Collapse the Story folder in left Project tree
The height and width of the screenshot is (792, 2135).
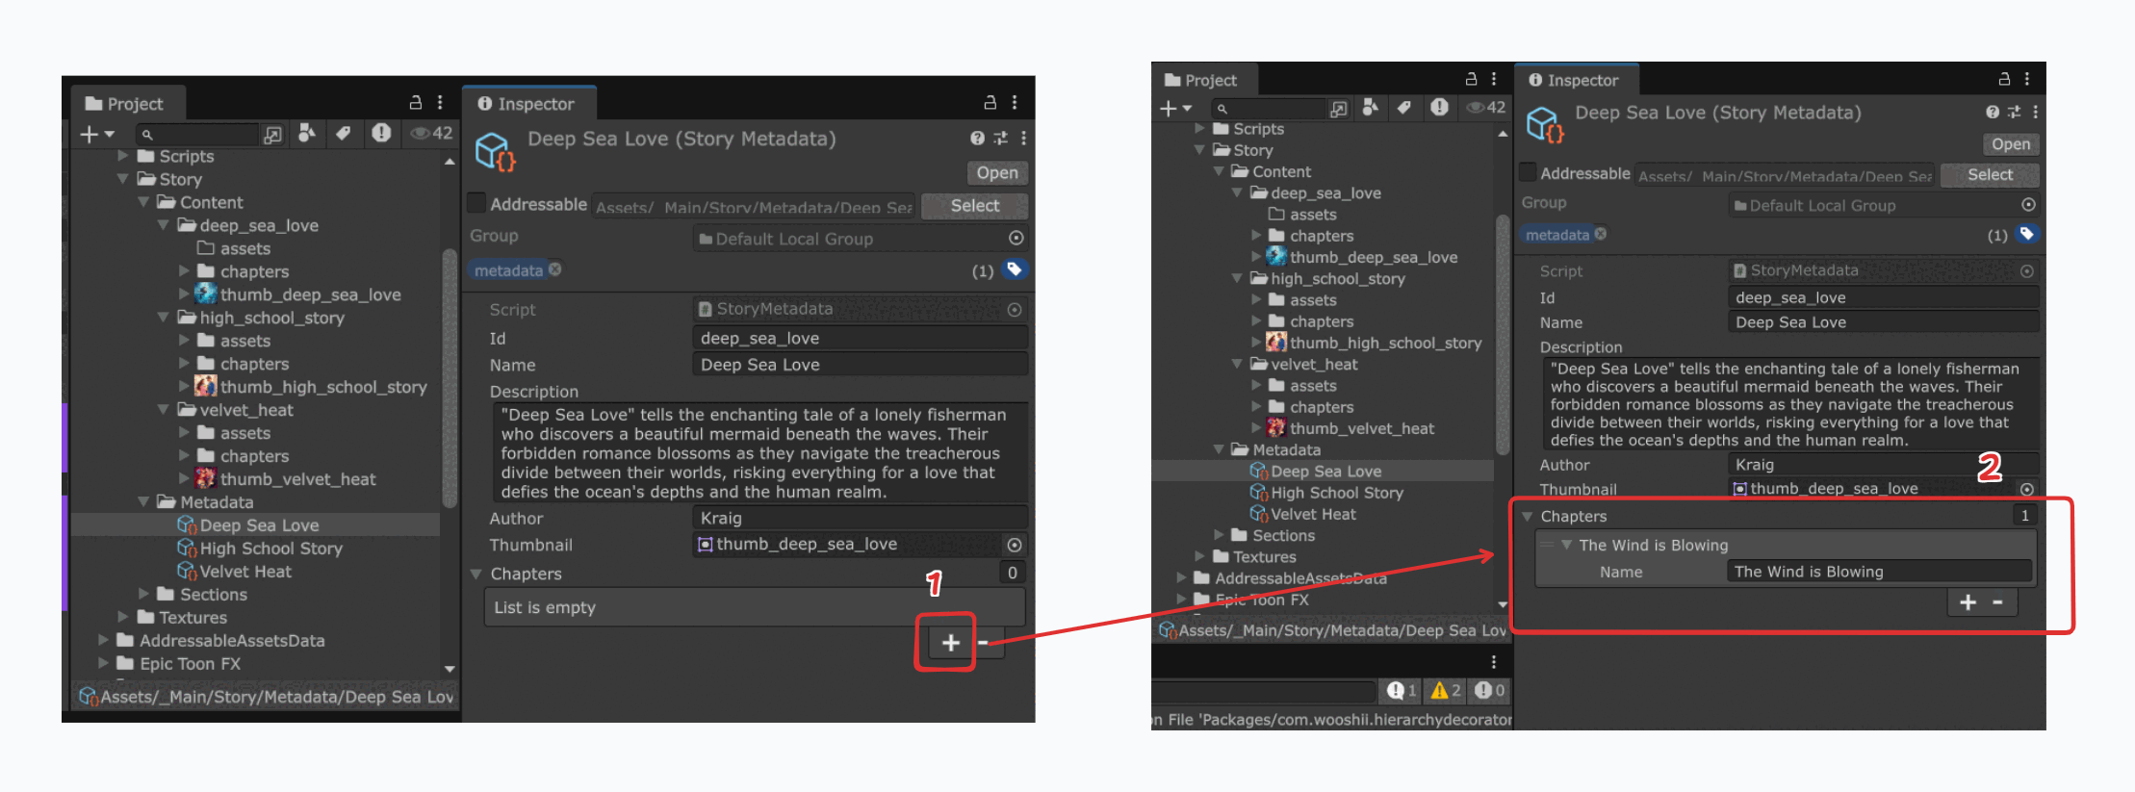click(123, 178)
